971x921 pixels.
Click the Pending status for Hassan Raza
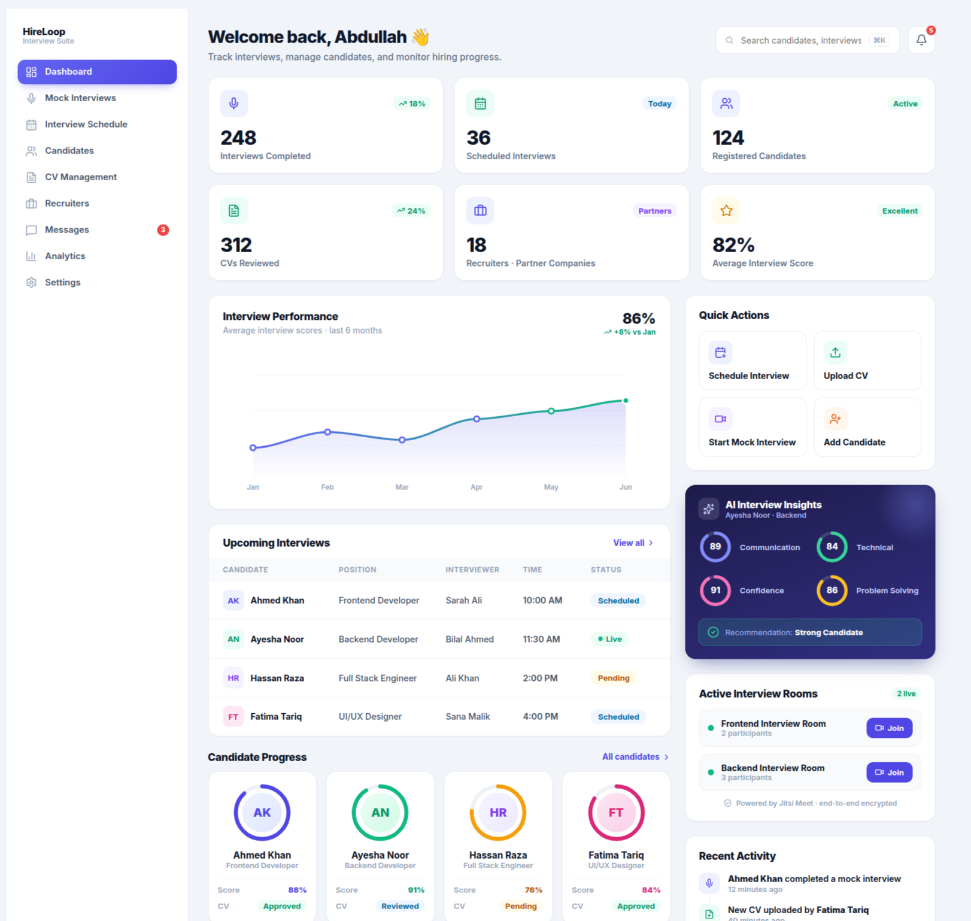pyautogui.click(x=614, y=678)
